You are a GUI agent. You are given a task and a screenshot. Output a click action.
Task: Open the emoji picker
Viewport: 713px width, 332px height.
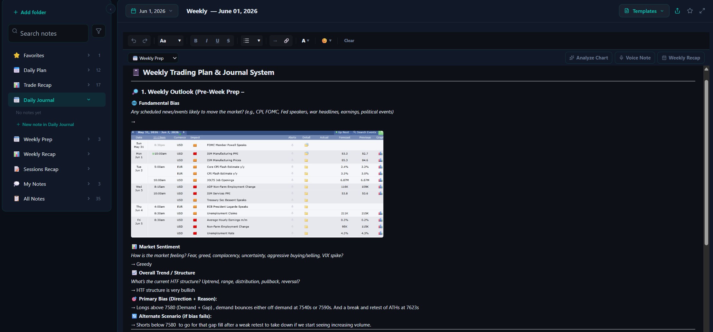point(326,41)
